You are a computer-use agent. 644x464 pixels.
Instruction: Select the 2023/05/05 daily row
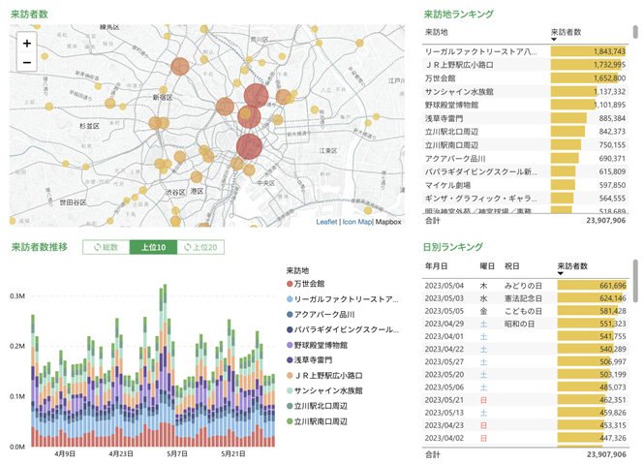pos(525,311)
